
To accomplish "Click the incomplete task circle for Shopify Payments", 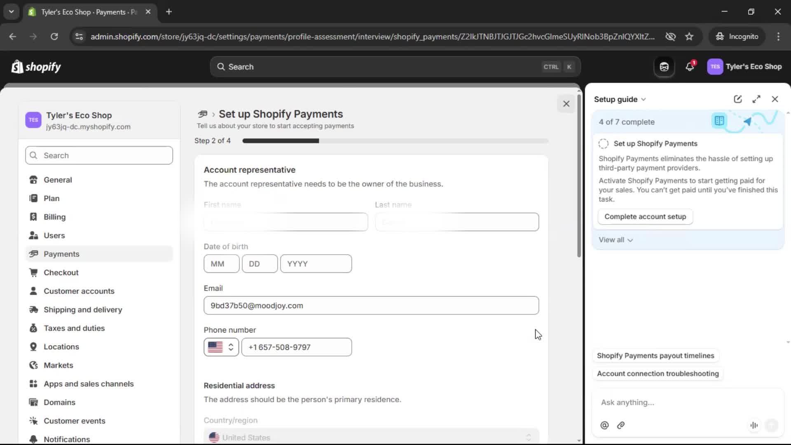I will [603, 144].
